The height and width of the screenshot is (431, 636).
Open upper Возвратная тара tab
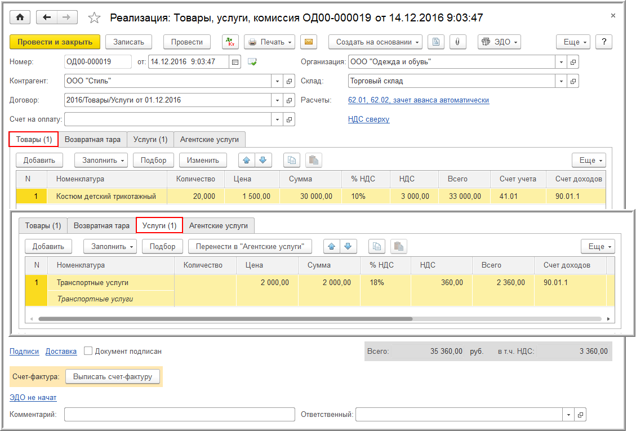[92, 139]
